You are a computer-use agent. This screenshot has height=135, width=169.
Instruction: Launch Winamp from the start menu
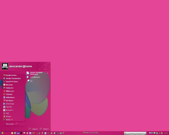[8, 116]
